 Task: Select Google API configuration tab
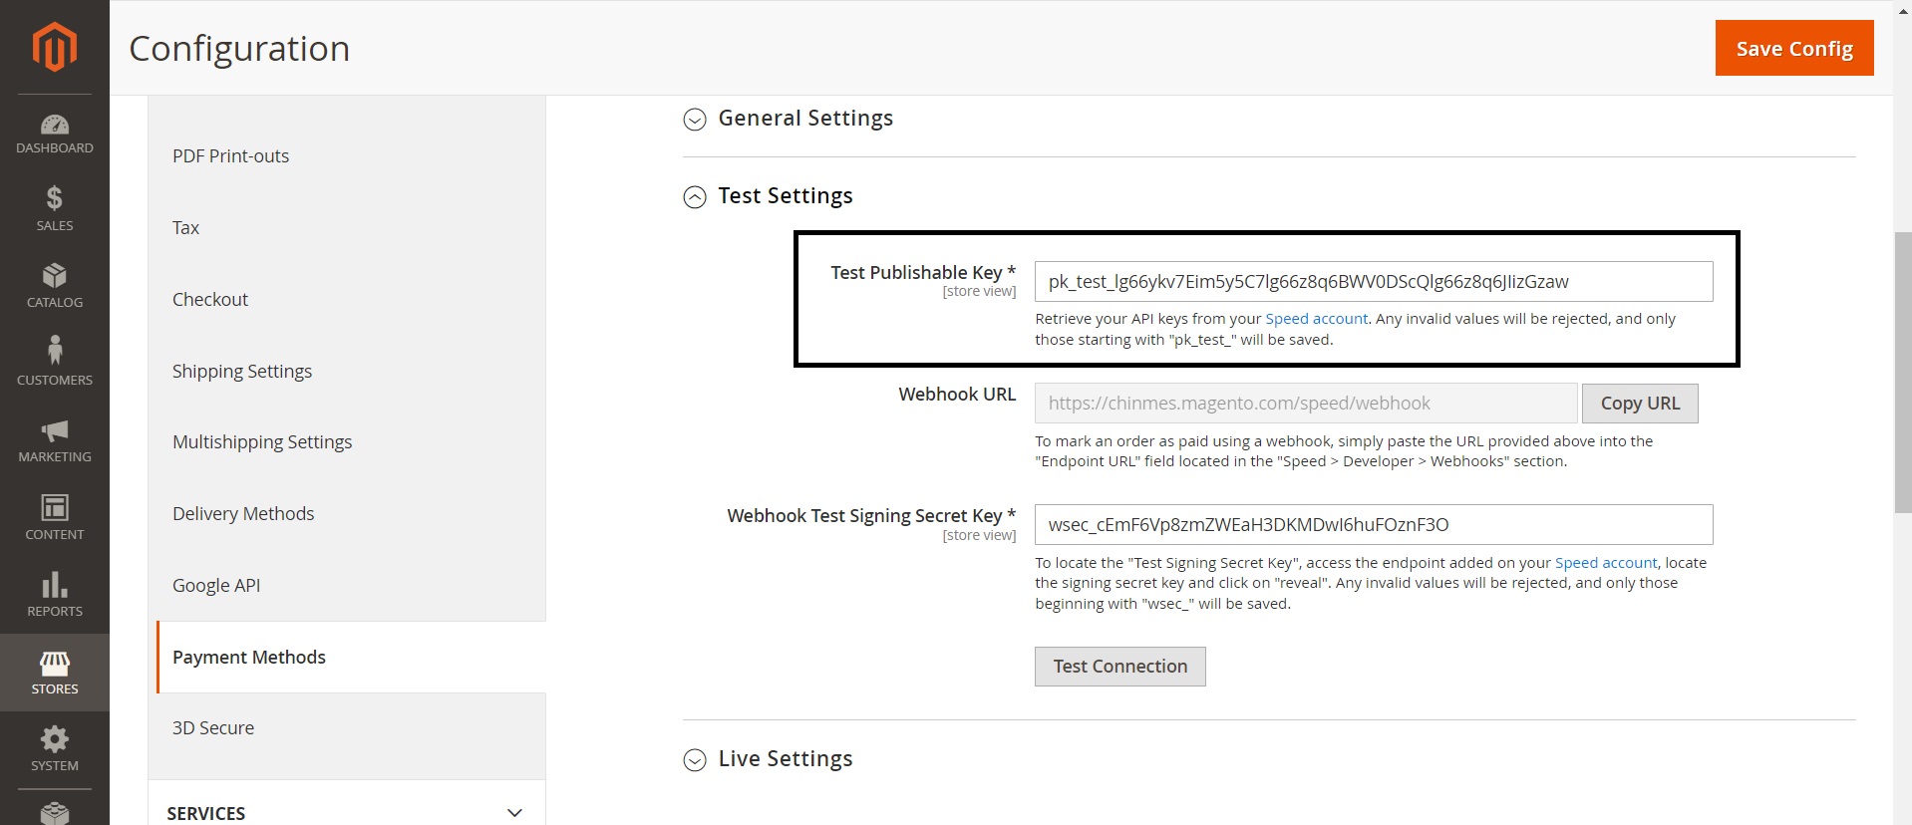click(x=216, y=586)
